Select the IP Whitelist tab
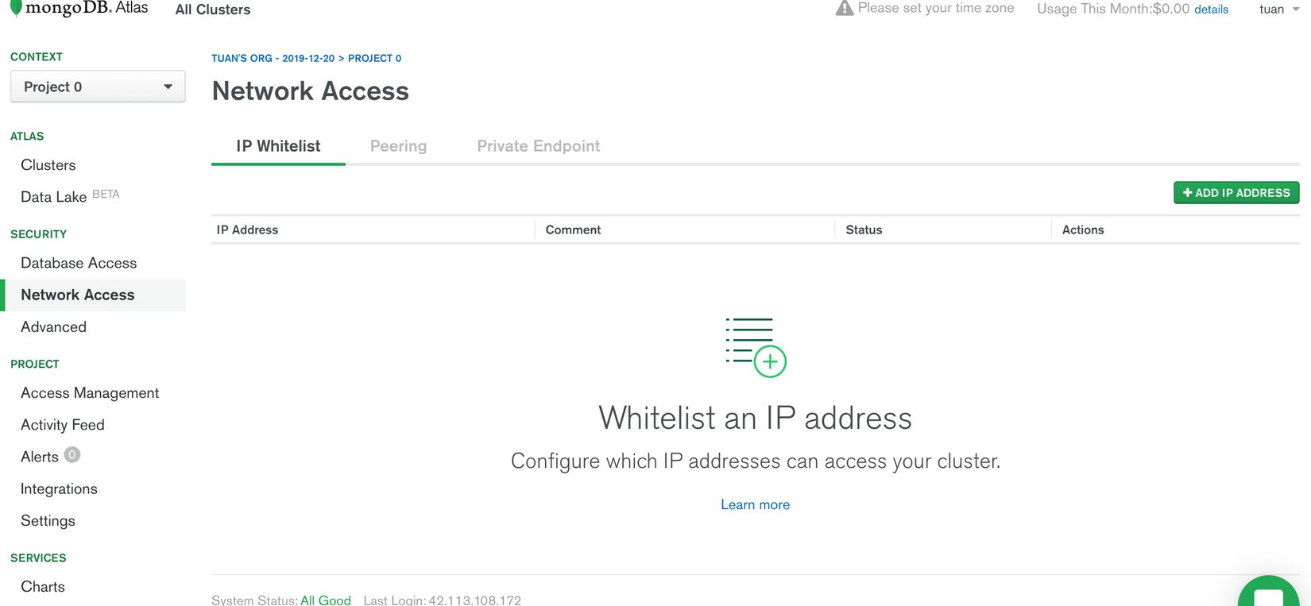 pos(278,146)
